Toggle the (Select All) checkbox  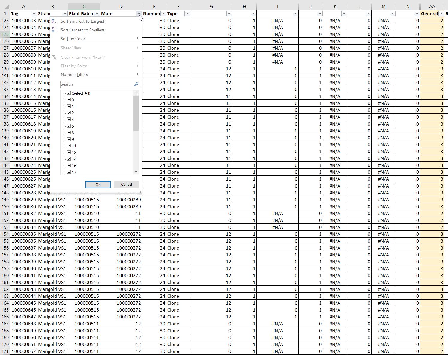(69, 93)
